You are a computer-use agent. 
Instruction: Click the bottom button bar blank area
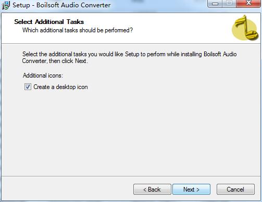[66, 189]
